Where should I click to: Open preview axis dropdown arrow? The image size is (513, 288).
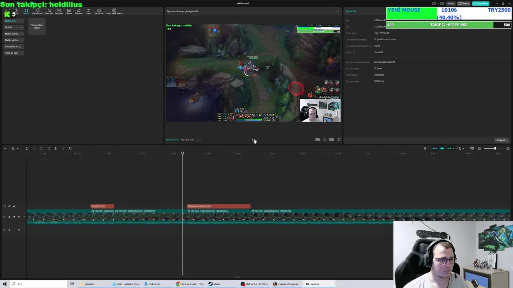click(464, 148)
